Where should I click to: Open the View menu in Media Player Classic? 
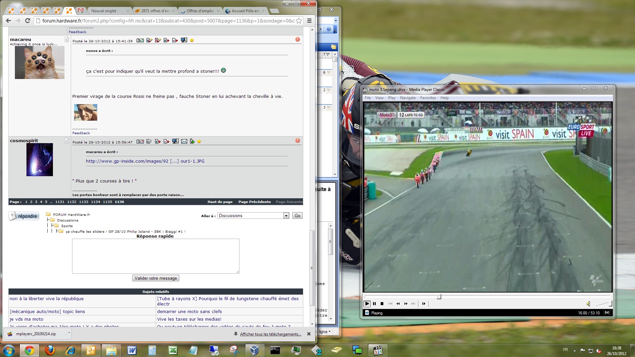point(379,98)
